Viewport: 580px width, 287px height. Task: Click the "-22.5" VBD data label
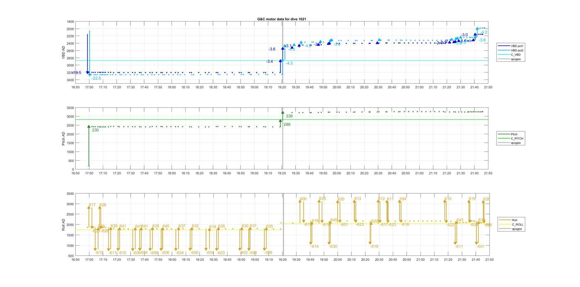96,78
